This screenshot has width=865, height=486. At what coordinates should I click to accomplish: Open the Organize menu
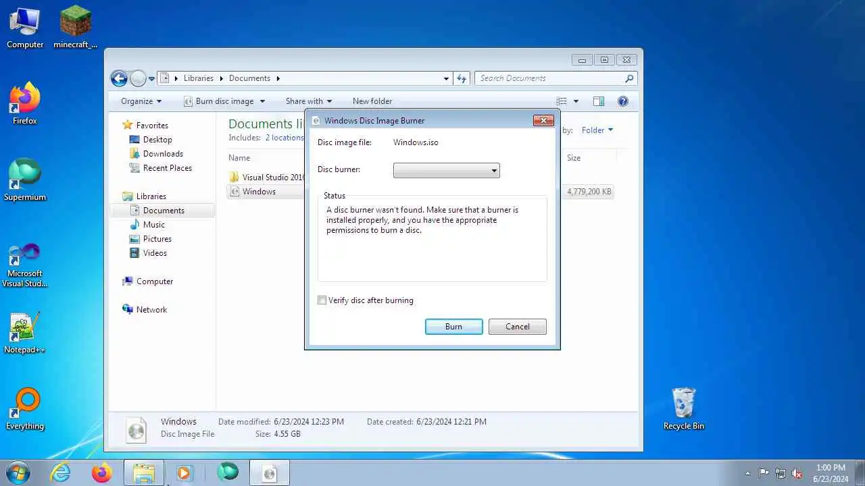(141, 101)
